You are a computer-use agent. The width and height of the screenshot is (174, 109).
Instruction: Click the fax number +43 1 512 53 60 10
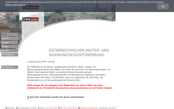point(70,108)
